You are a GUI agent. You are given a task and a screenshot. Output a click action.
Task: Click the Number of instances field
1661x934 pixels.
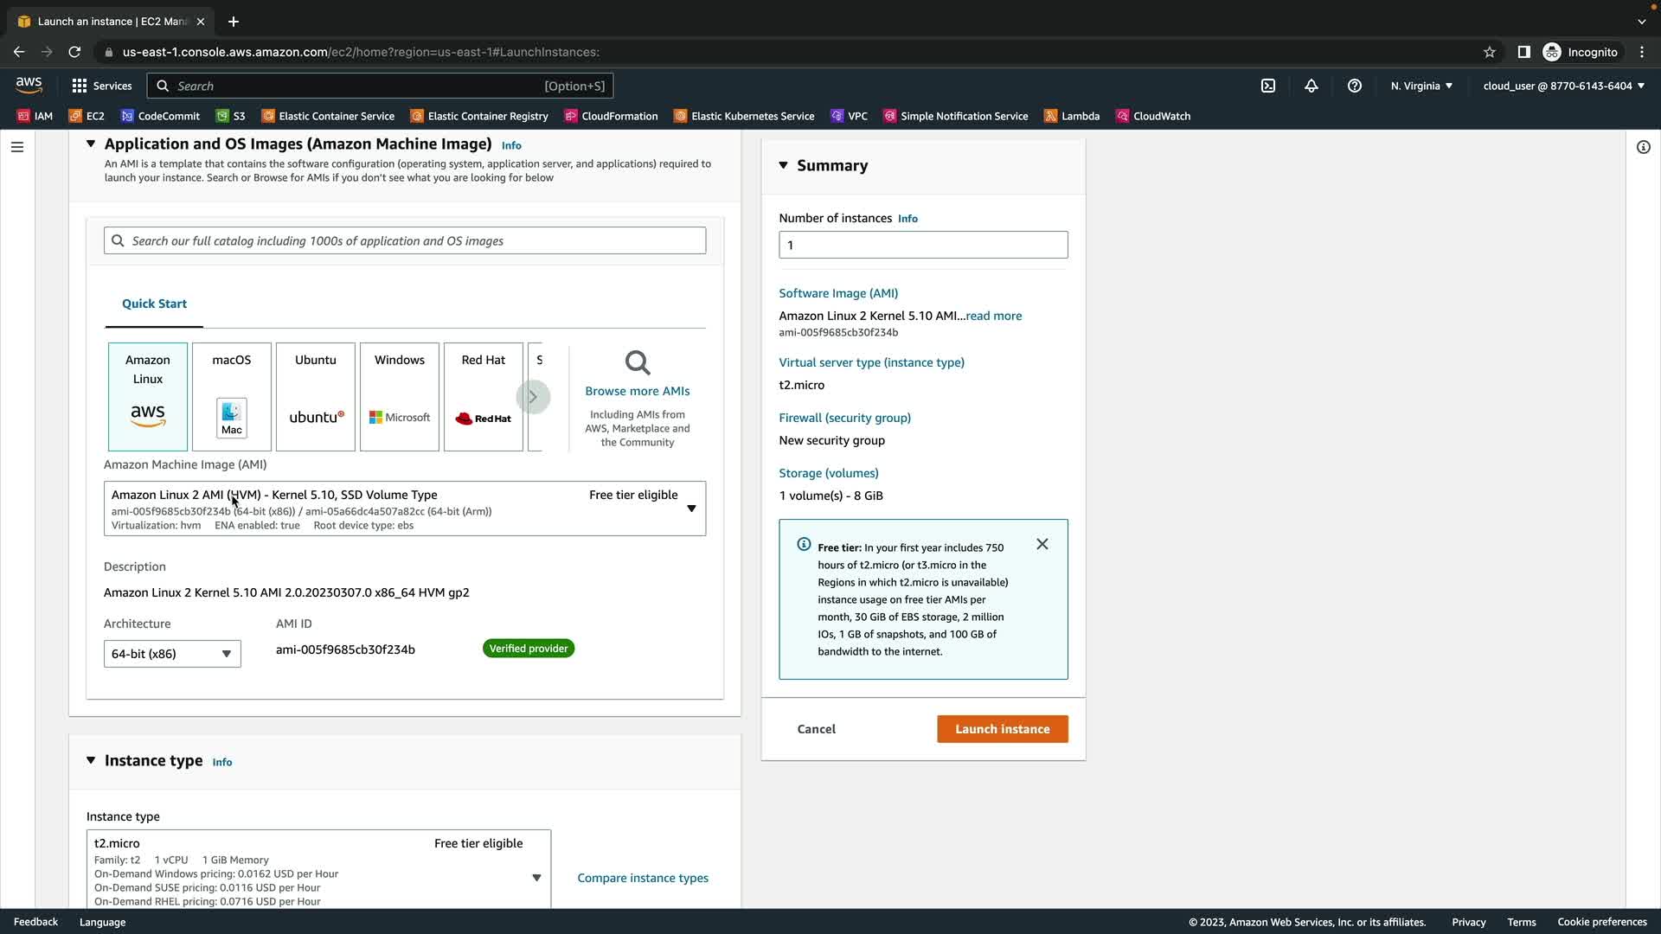pos(923,245)
